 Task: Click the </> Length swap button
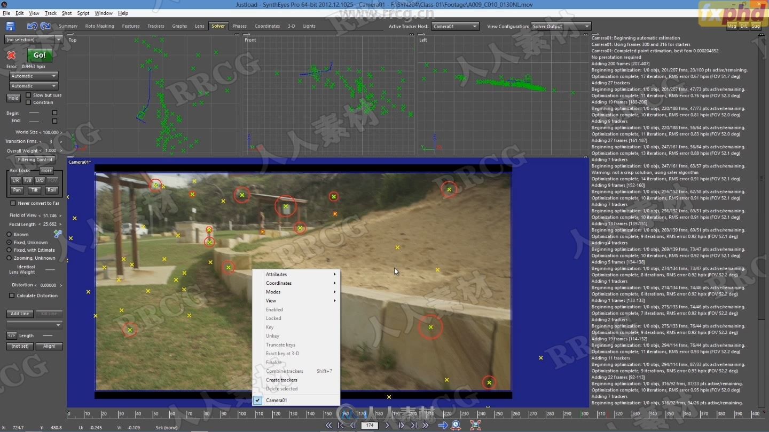pyautogui.click(x=11, y=335)
